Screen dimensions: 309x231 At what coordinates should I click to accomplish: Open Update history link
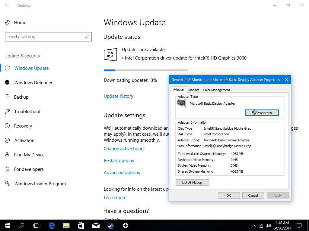(x=118, y=96)
